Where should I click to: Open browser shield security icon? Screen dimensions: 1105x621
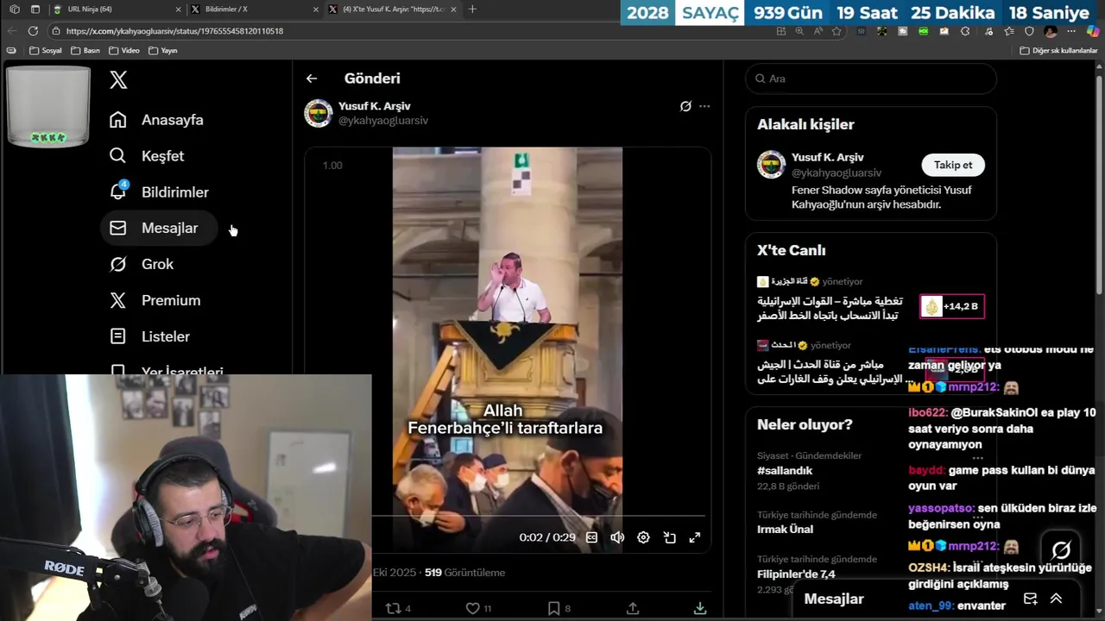point(1029,31)
